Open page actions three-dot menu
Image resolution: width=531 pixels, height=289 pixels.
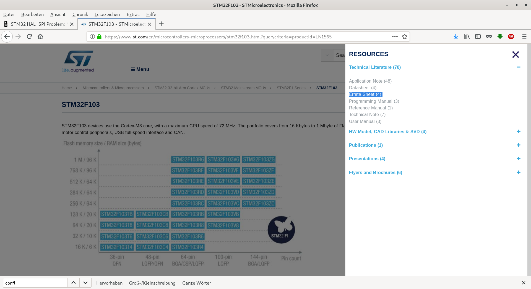(395, 36)
